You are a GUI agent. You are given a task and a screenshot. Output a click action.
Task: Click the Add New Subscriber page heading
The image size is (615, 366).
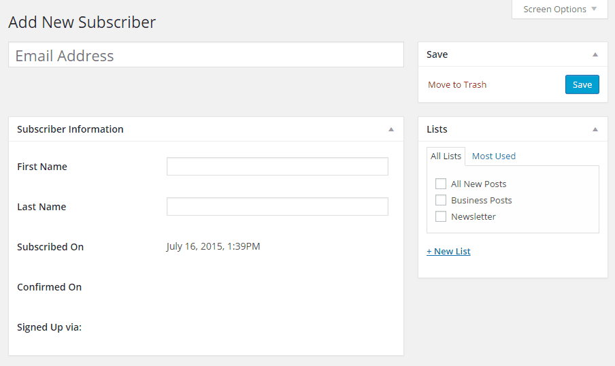pyautogui.click(x=82, y=22)
